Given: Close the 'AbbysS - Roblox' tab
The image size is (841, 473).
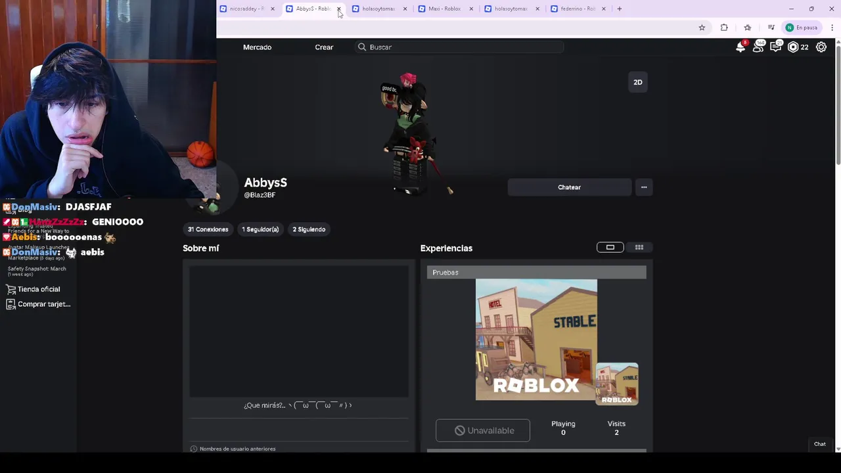Looking at the screenshot, I should pos(338,9).
